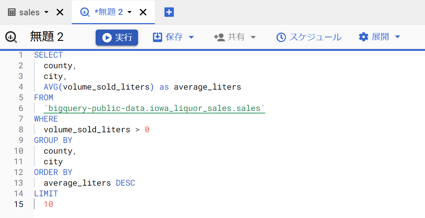Click the clock schedule icon
The width and height of the screenshot is (425, 218).
[x=281, y=37]
